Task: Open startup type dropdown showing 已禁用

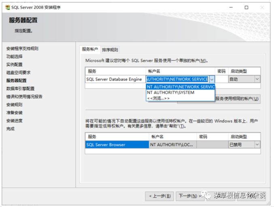Action: 257,145
